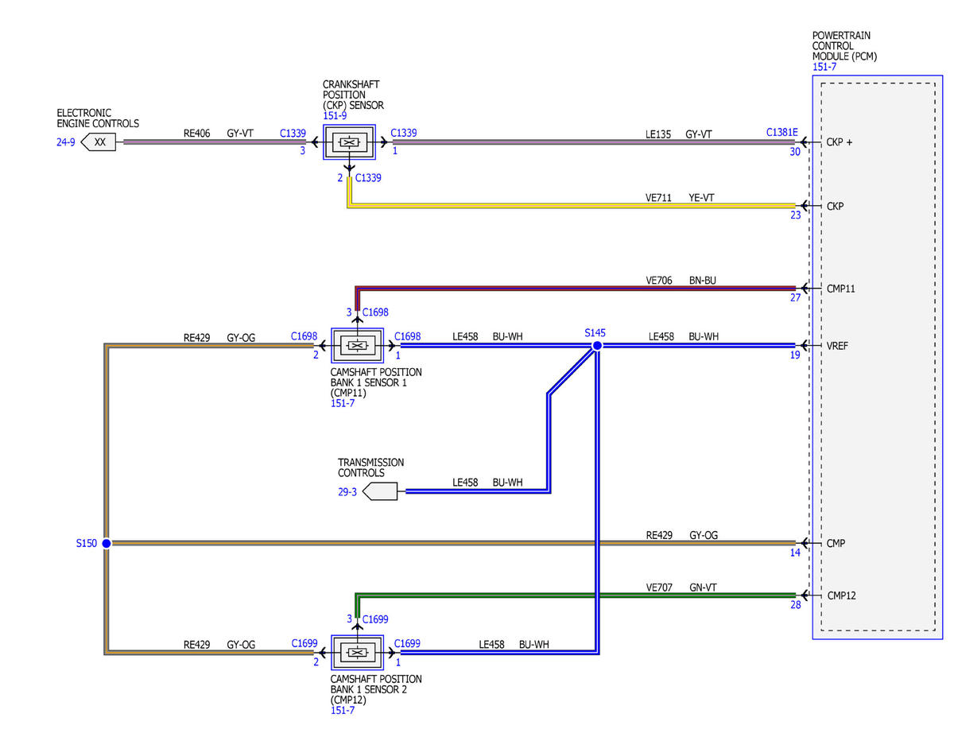Click the Transmission Controls label text

[370, 467]
